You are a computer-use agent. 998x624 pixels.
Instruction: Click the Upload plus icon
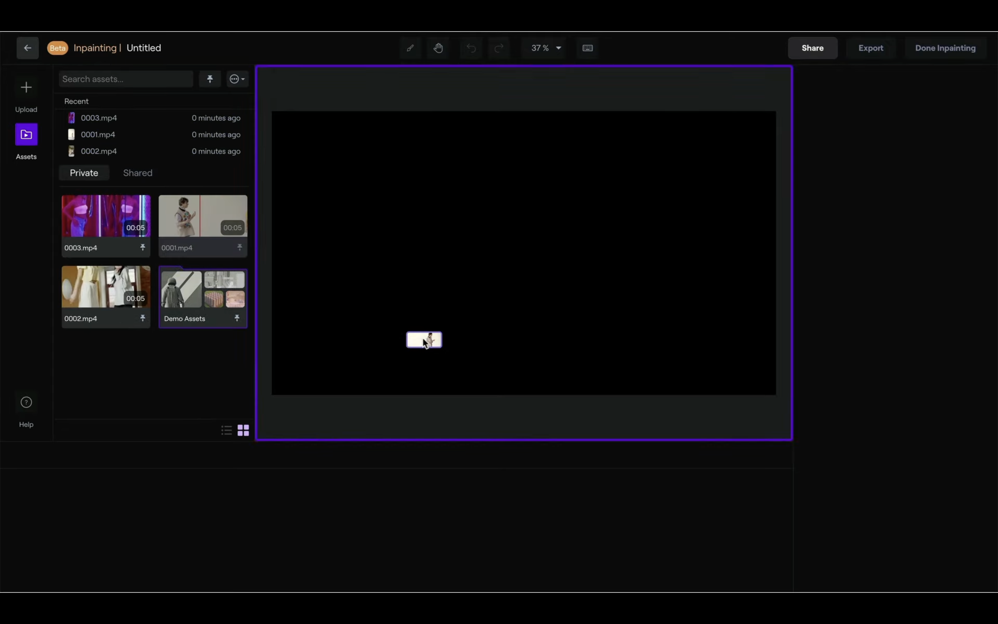(26, 87)
